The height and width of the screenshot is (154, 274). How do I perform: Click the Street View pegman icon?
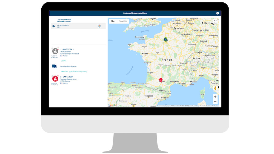tap(215, 88)
